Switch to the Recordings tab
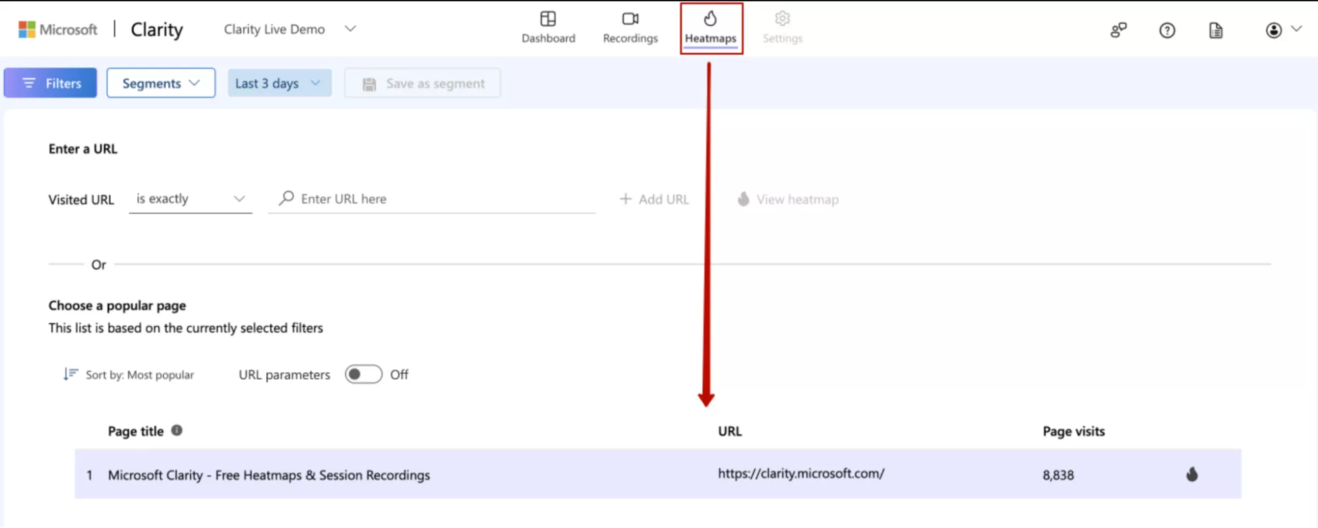 pos(630,28)
